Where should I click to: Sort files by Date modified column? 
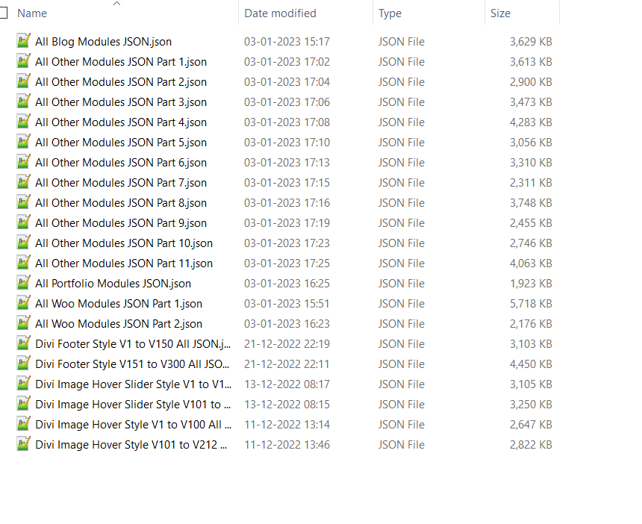(280, 13)
